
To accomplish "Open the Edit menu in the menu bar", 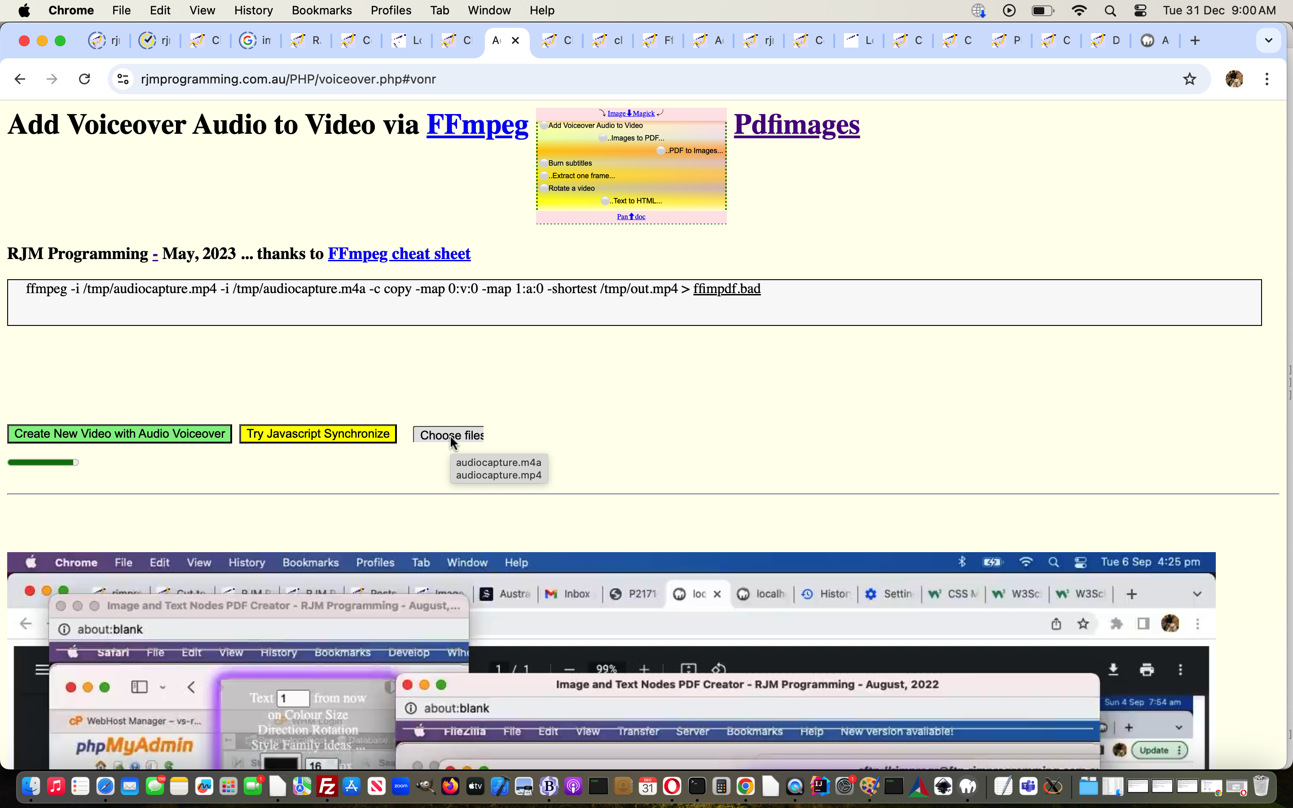I will point(160,11).
